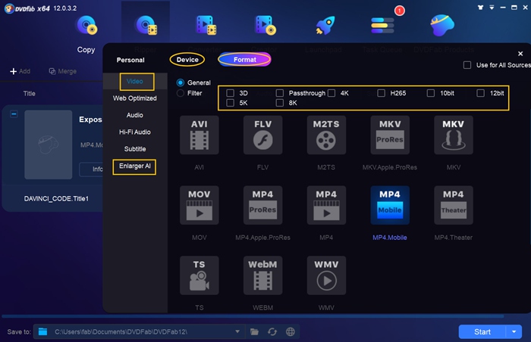Click the blue folder icon in the Save to field
531x342 pixels.
(x=42, y=331)
